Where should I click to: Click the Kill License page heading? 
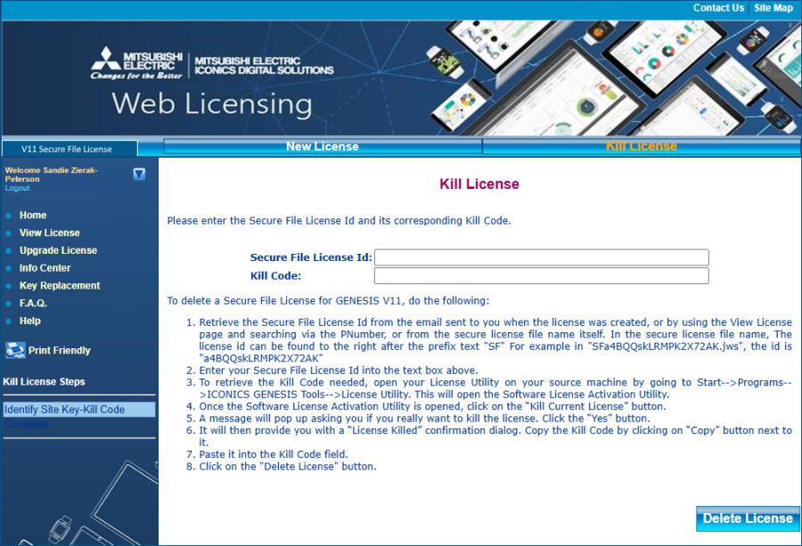click(479, 184)
